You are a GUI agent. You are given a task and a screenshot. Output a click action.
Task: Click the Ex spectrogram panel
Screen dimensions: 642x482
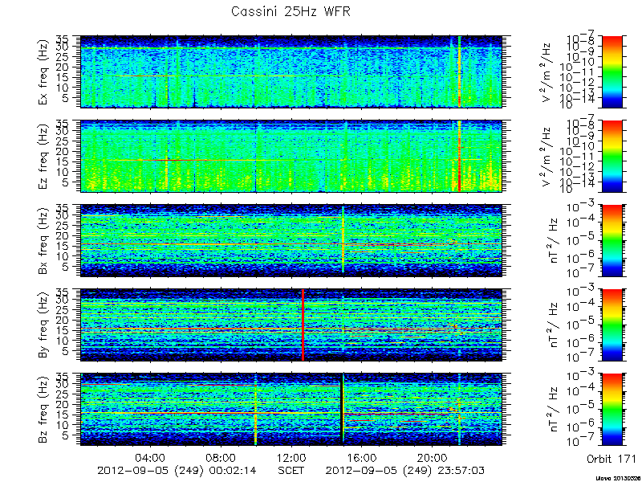coord(291,71)
